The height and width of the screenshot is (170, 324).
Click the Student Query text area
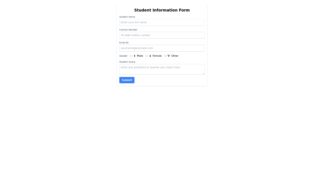coord(162,69)
